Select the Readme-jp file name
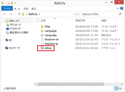 click(51, 44)
